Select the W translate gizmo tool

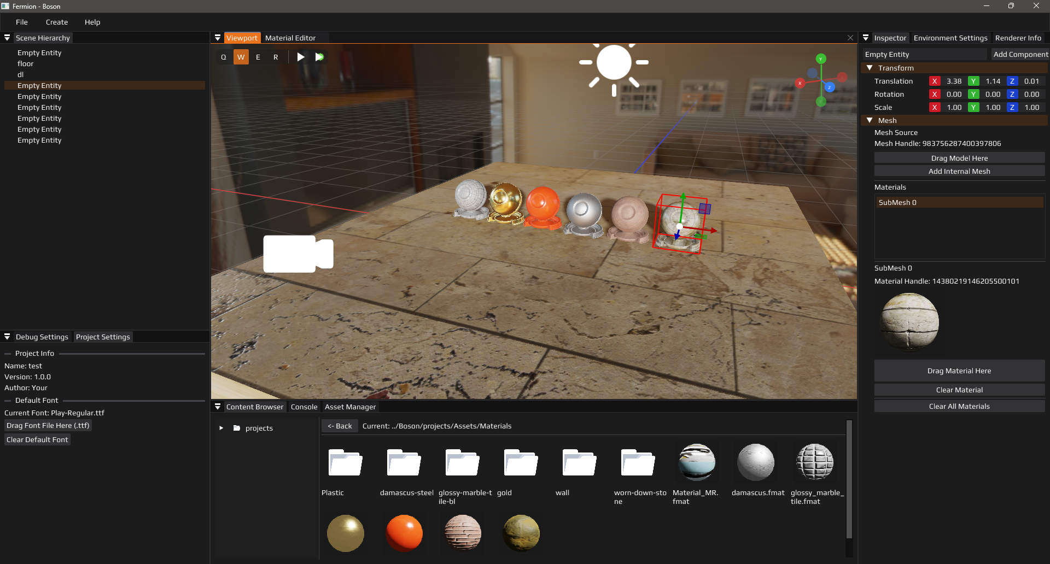point(241,57)
